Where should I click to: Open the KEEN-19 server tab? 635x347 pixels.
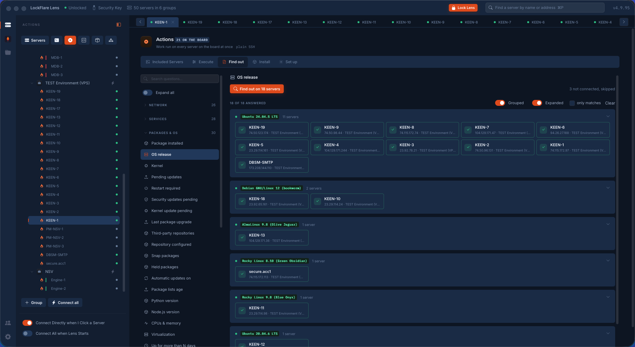point(192,22)
